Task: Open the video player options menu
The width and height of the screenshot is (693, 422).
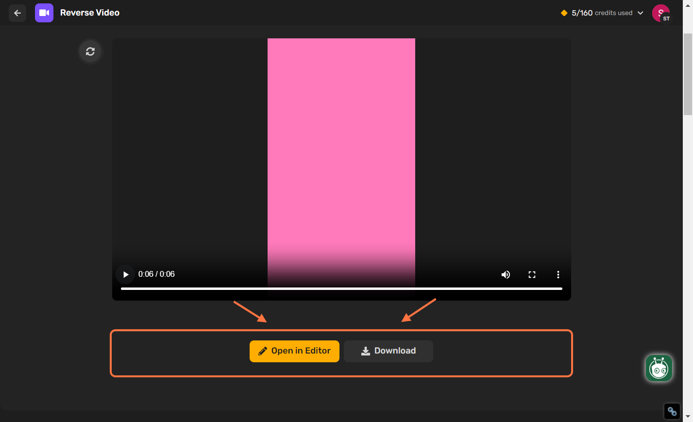Action: click(558, 274)
